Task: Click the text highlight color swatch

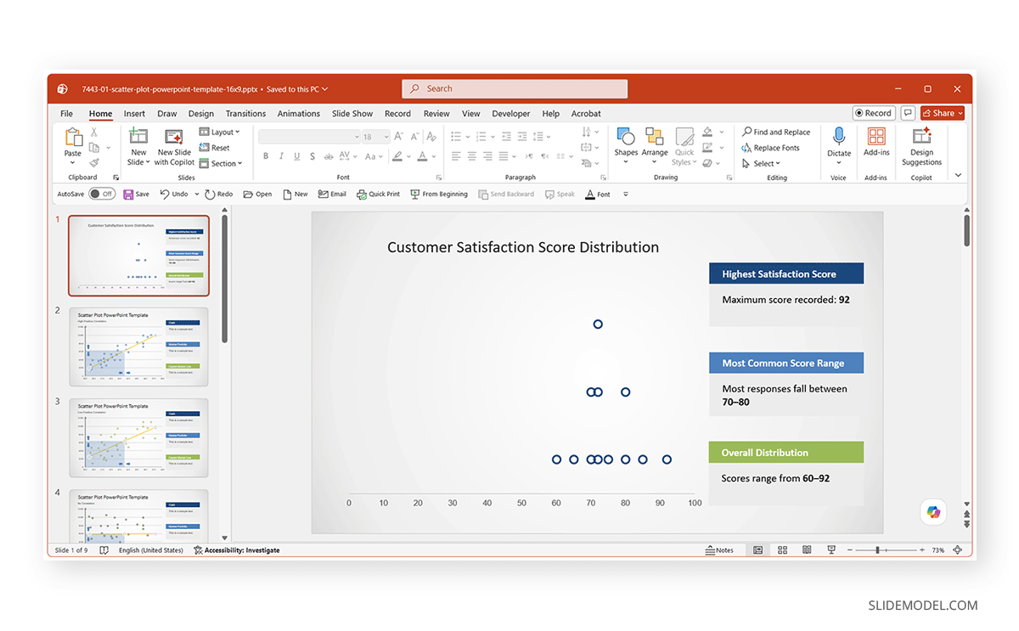Action: 398,156
